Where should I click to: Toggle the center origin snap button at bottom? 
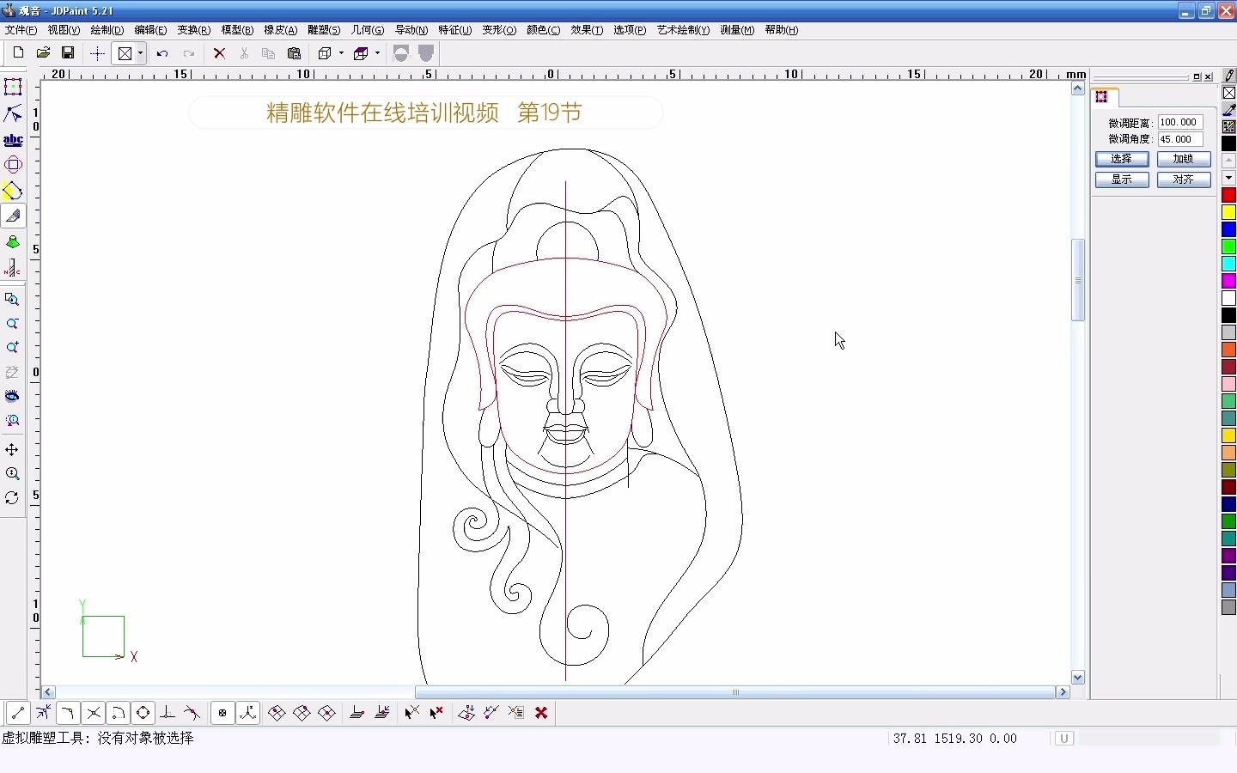[x=222, y=713]
